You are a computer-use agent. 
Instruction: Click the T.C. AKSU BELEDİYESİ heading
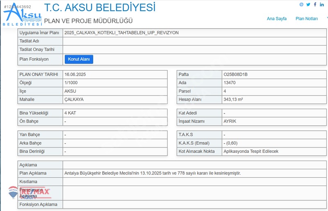point(100,7)
